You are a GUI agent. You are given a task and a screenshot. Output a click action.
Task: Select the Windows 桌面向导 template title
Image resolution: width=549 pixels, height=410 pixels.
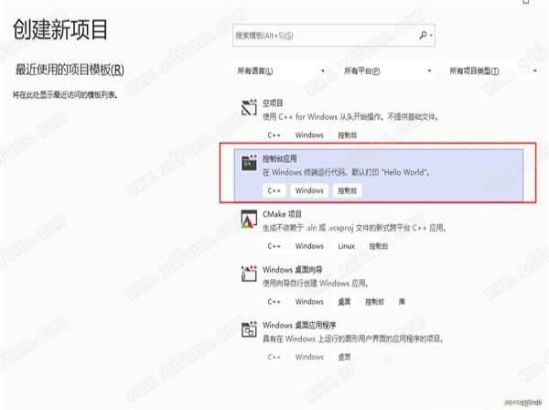pyautogui.click(x=293, y=270)
